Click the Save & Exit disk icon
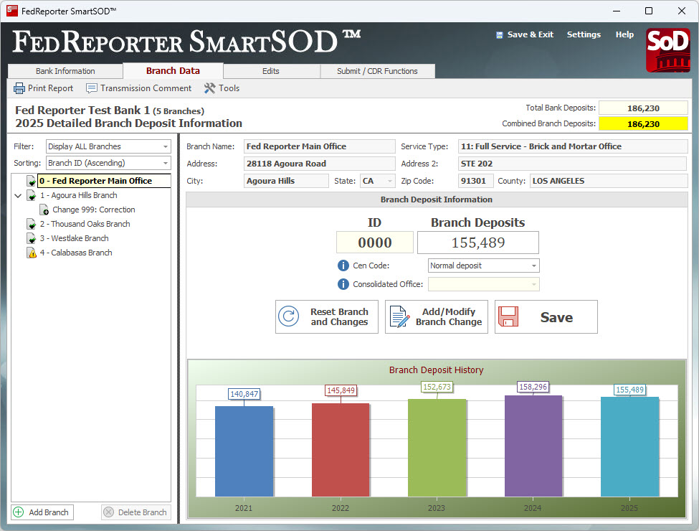 499,35
